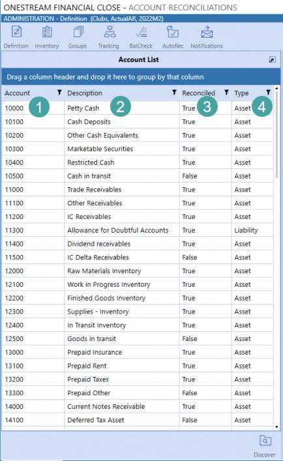Select the Prepaid Taxes row

coord(138,379)
